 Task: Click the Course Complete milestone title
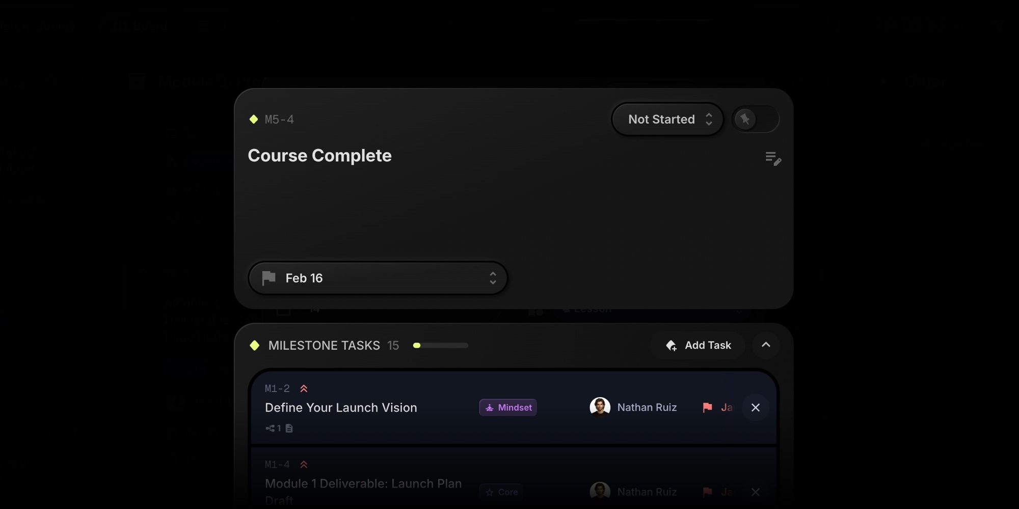(x=319, y=156)
